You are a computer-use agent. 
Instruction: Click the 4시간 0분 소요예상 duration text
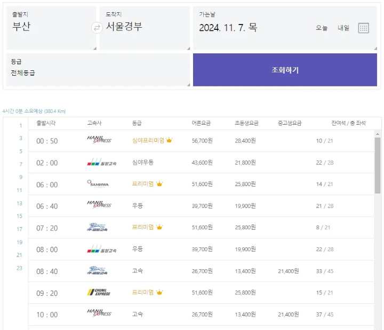(34, 111)
